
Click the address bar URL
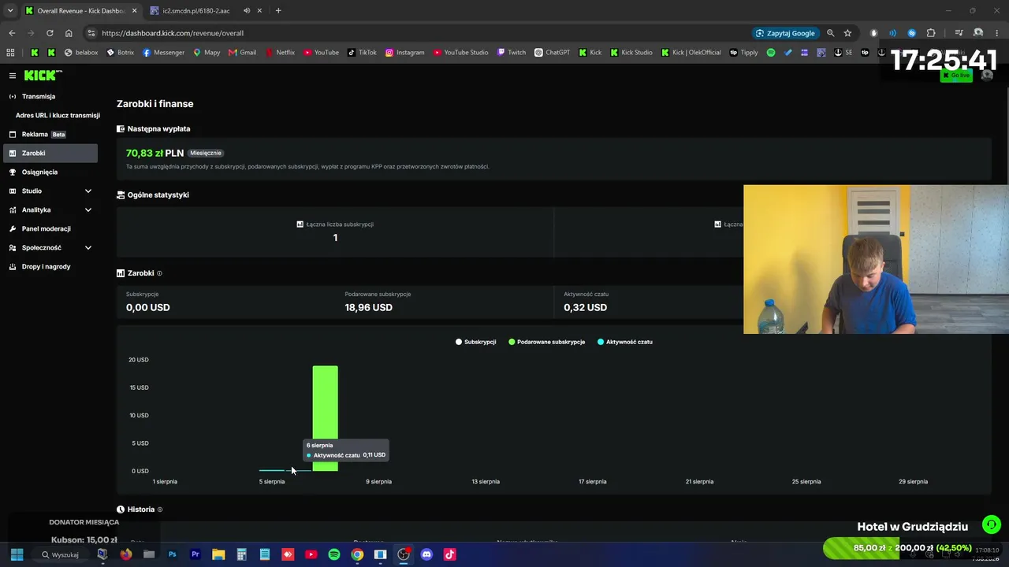(x=173, y=33)
